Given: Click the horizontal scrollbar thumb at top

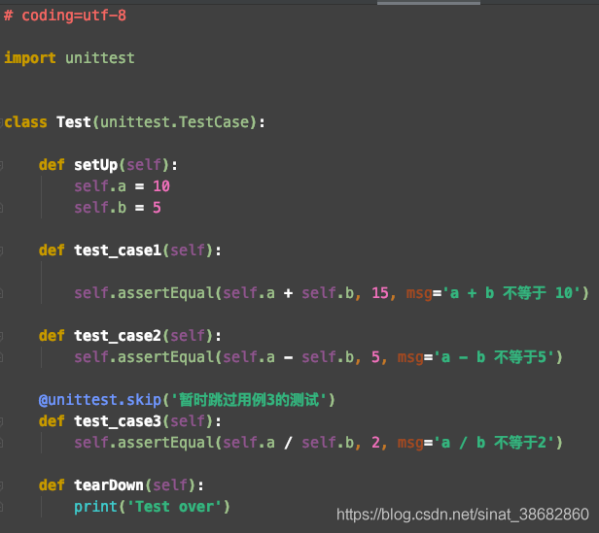Looking at the screenshot, I should pos(429,3).
